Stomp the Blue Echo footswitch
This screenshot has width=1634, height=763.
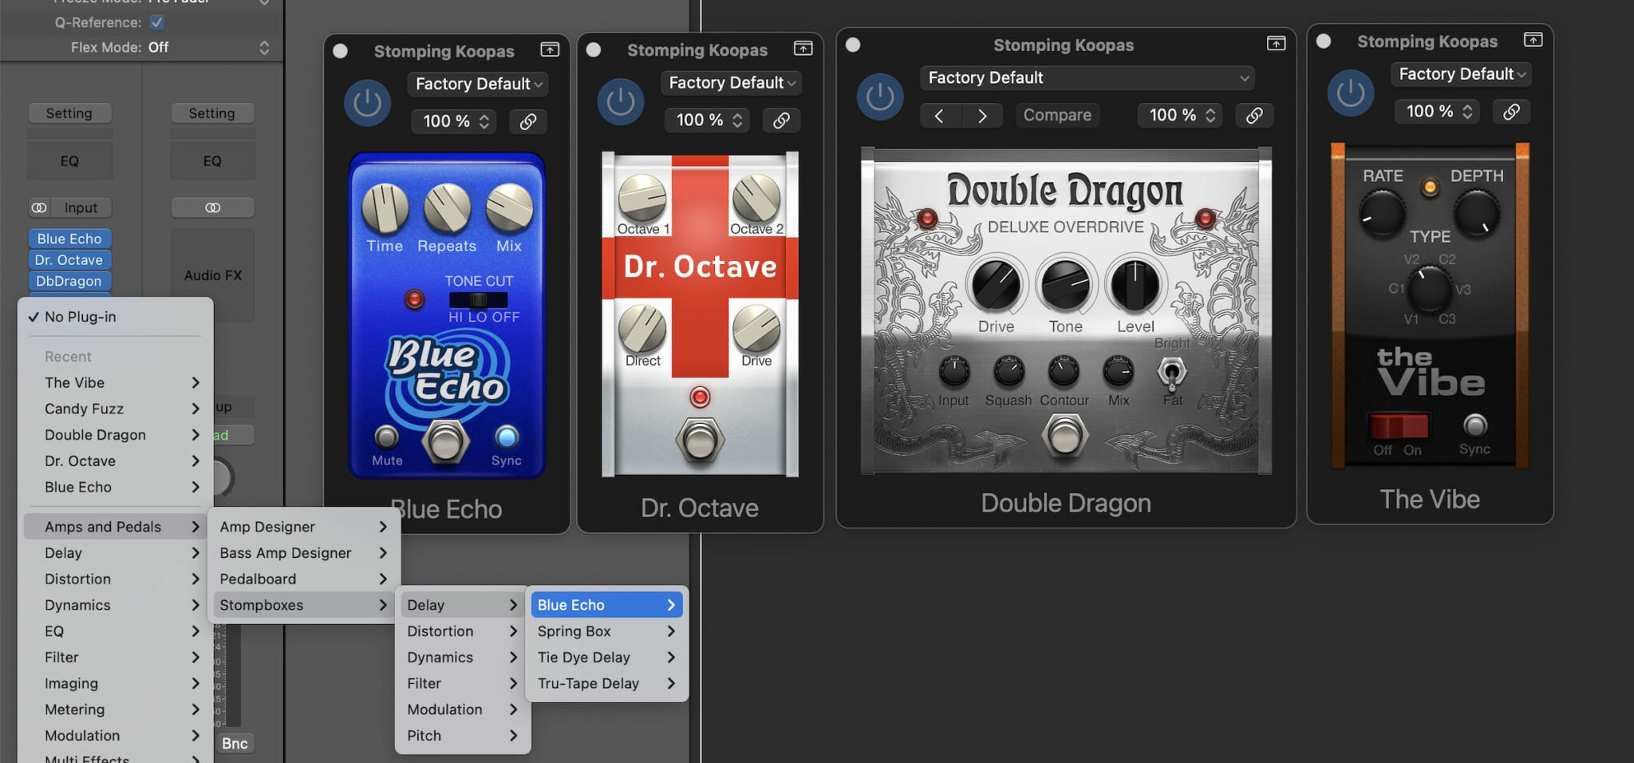(445, 441)
